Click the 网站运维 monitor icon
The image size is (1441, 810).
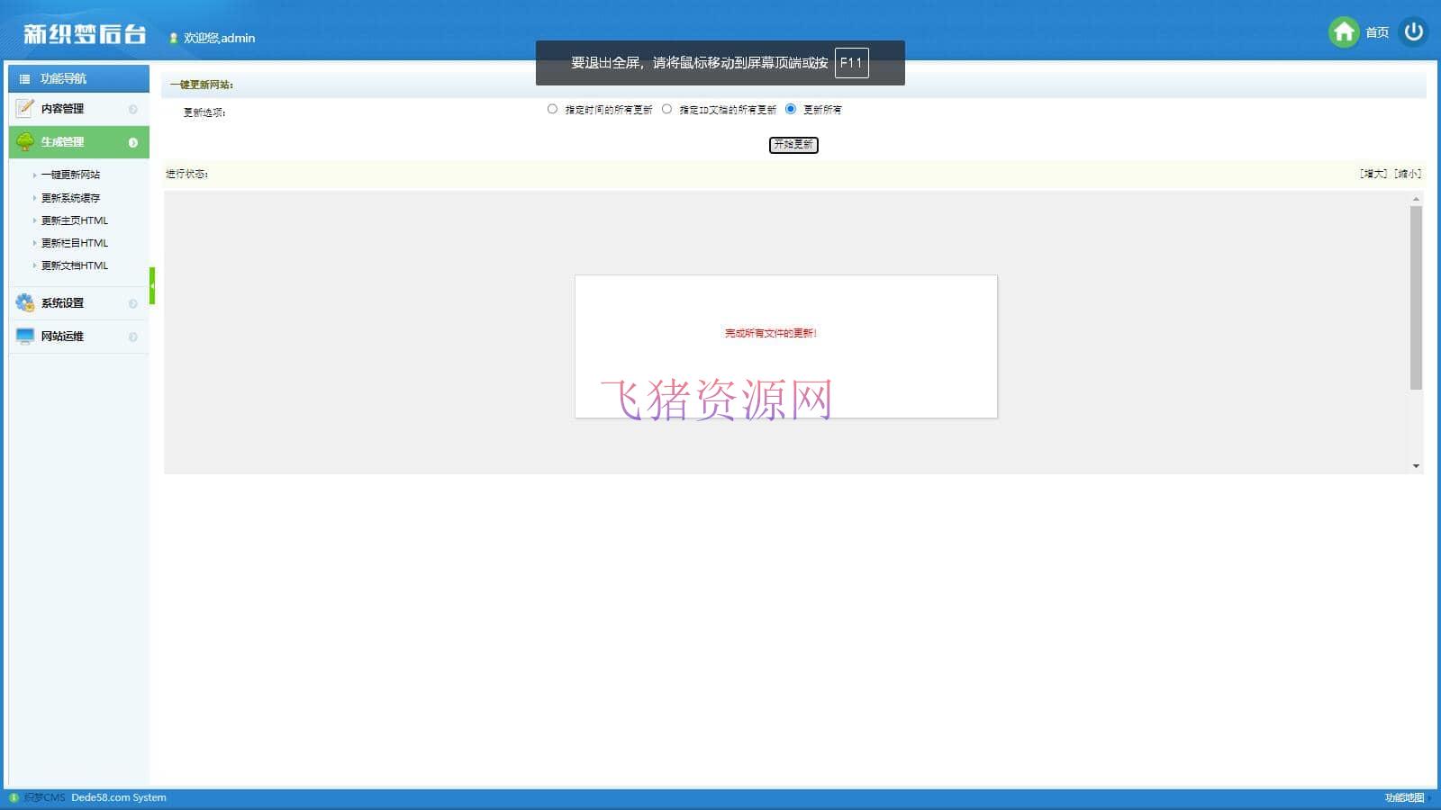click(25, 336)
